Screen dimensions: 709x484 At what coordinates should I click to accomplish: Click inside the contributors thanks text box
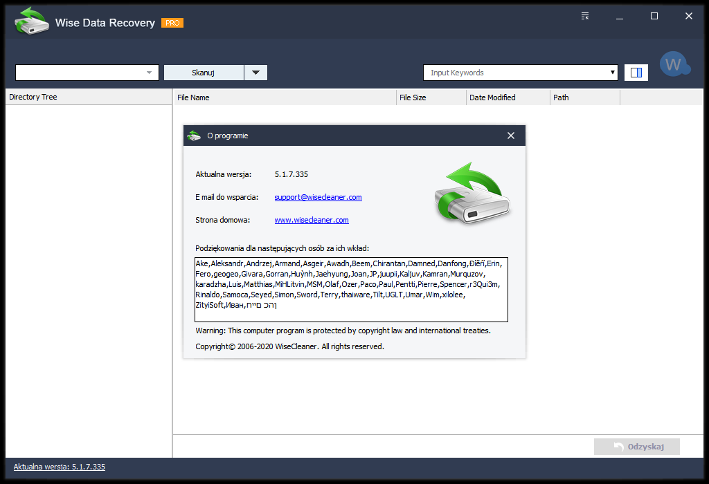tap(351, 290)
